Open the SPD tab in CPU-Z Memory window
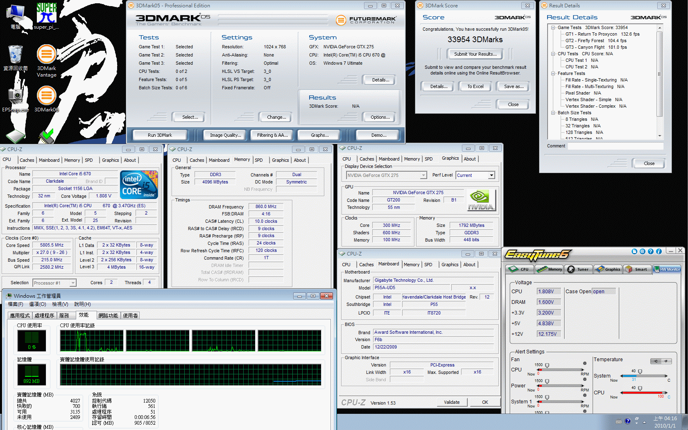This screenshot has width=688, height=430. pyautogui.click(x=259, y=160)
